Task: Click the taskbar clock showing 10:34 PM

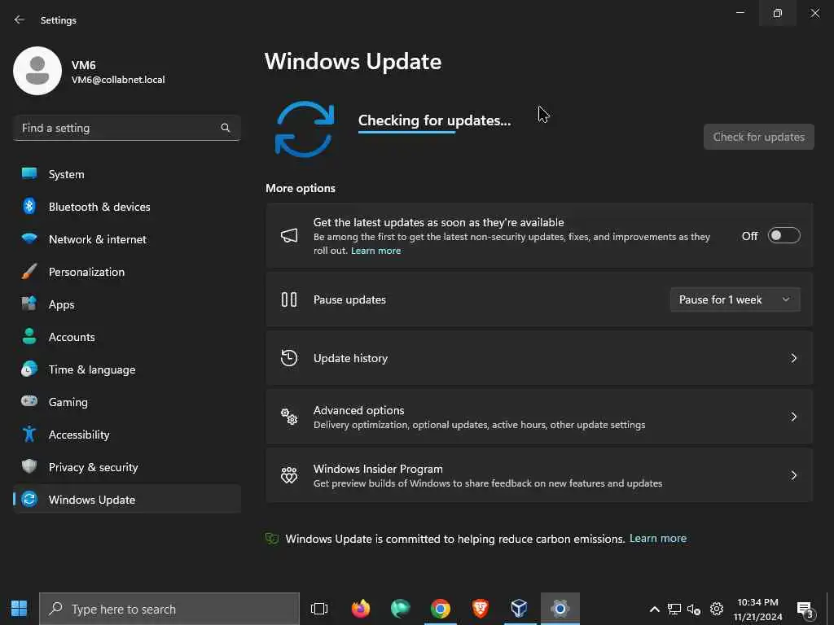Action: click(x=758, y=609)
